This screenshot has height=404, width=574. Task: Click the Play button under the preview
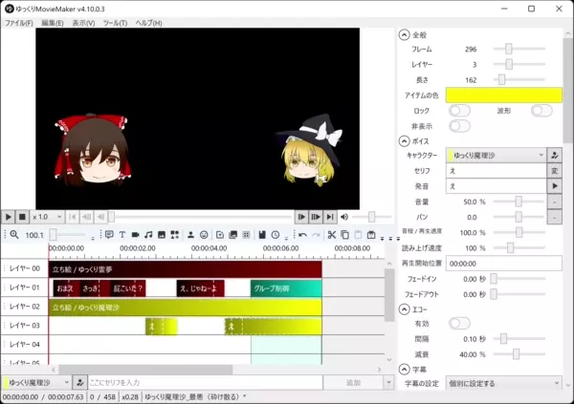[x=9, y=217]
